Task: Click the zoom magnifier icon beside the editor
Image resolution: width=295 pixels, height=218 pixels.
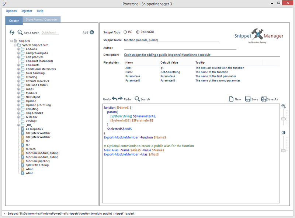Action: point(284,106)
